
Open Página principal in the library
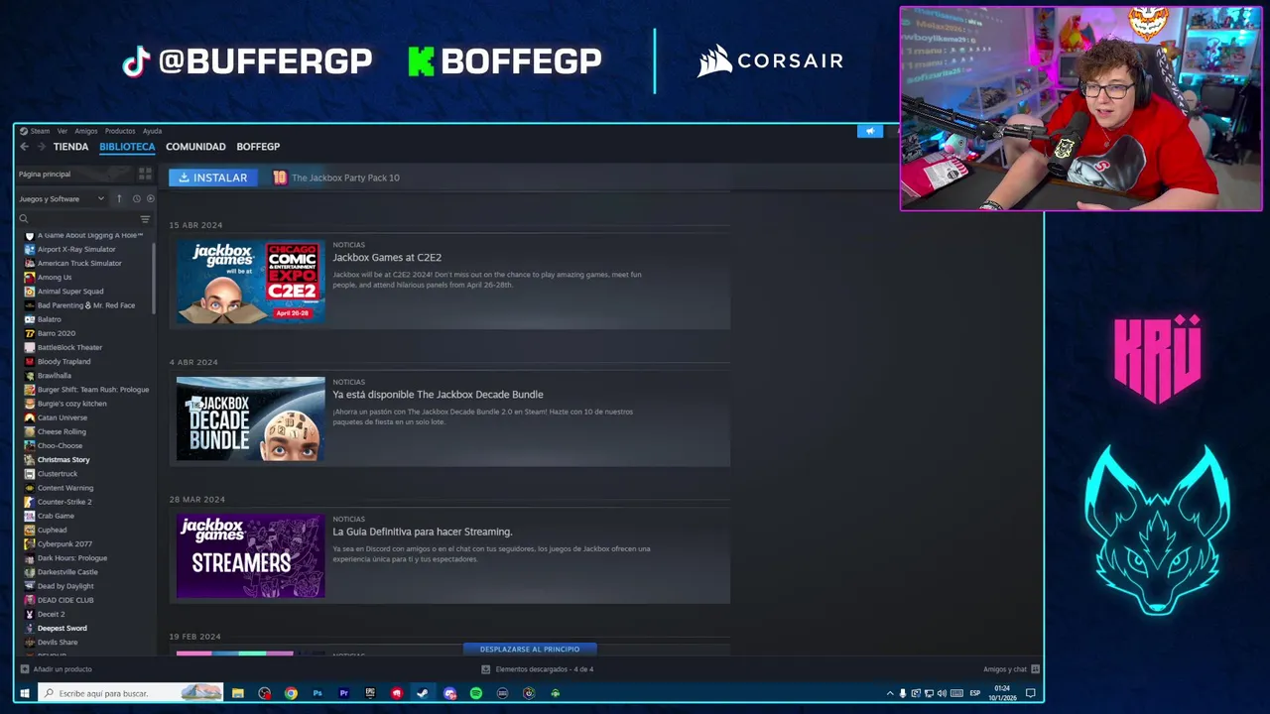[x=45, y=174]
